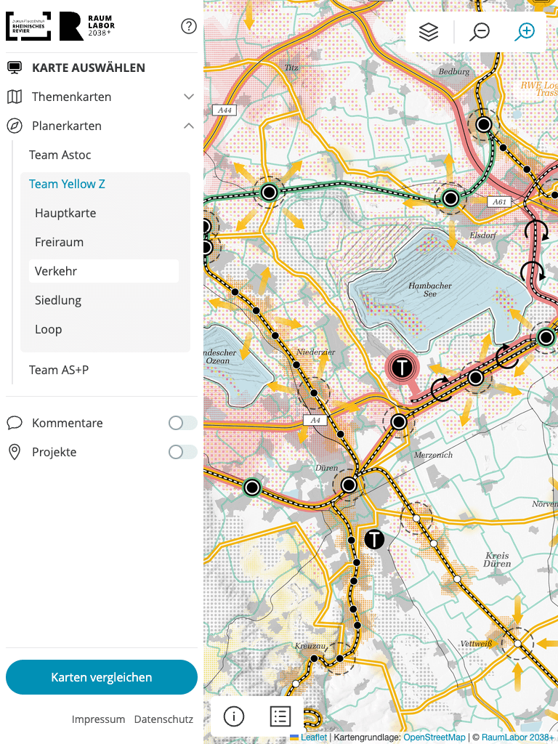Click the station marker at Düren
This screenshot has height=744, width=558.
pyautogui.click(x=349, y=485)
